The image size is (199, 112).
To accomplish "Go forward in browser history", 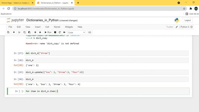I will click(3, 9).
